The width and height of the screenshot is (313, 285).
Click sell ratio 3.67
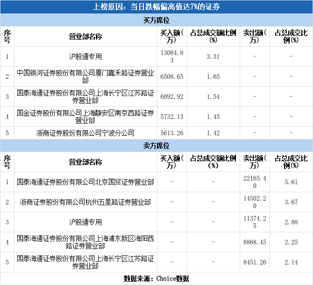coord(291,202)
